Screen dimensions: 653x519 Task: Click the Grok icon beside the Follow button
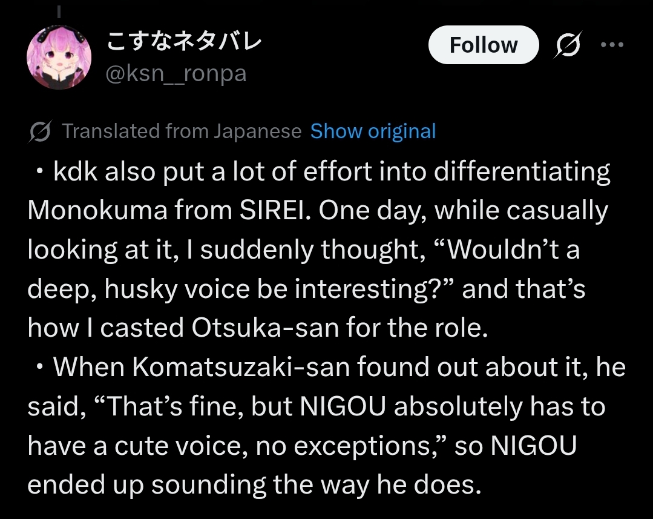tap(567, 45)
